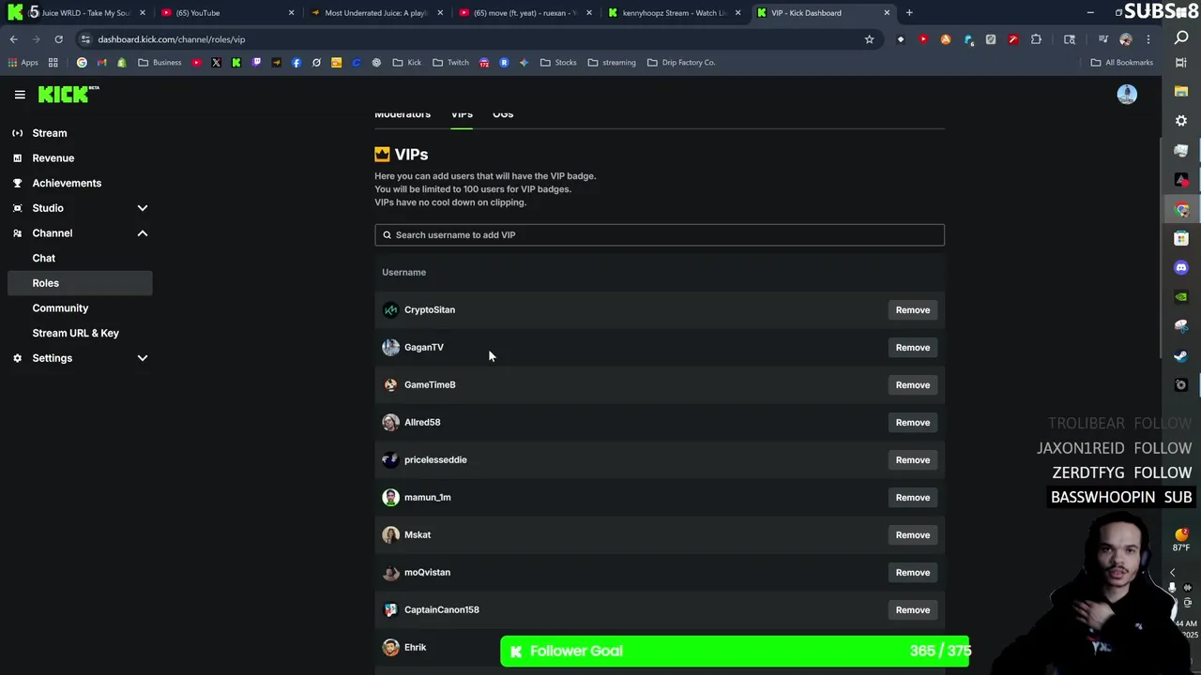
Task: Reload the page with the refresh icon
Action: coord(58,39)
